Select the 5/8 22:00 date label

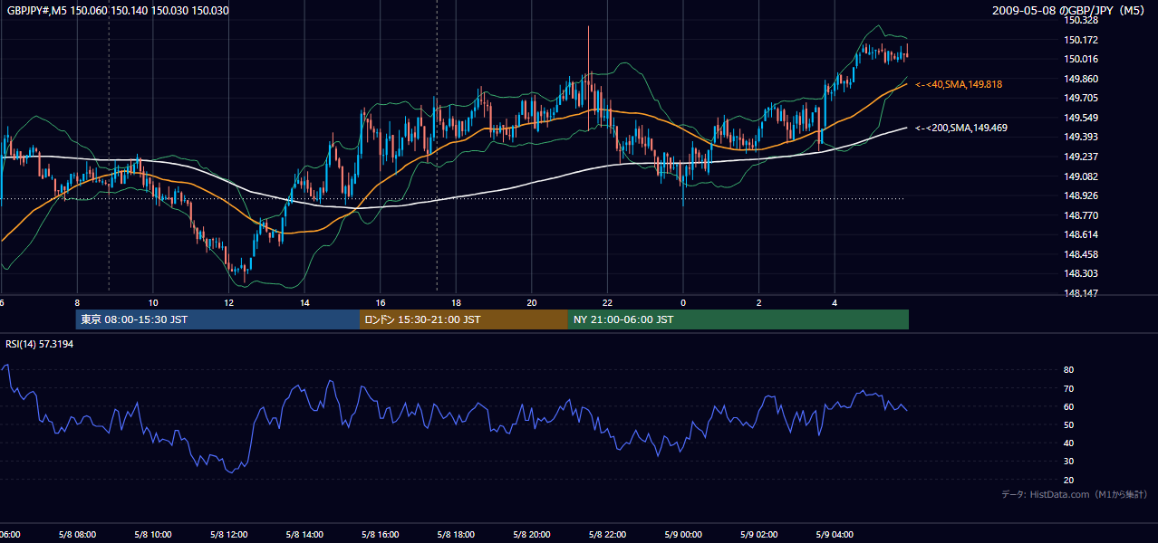(x=607, y=535)
